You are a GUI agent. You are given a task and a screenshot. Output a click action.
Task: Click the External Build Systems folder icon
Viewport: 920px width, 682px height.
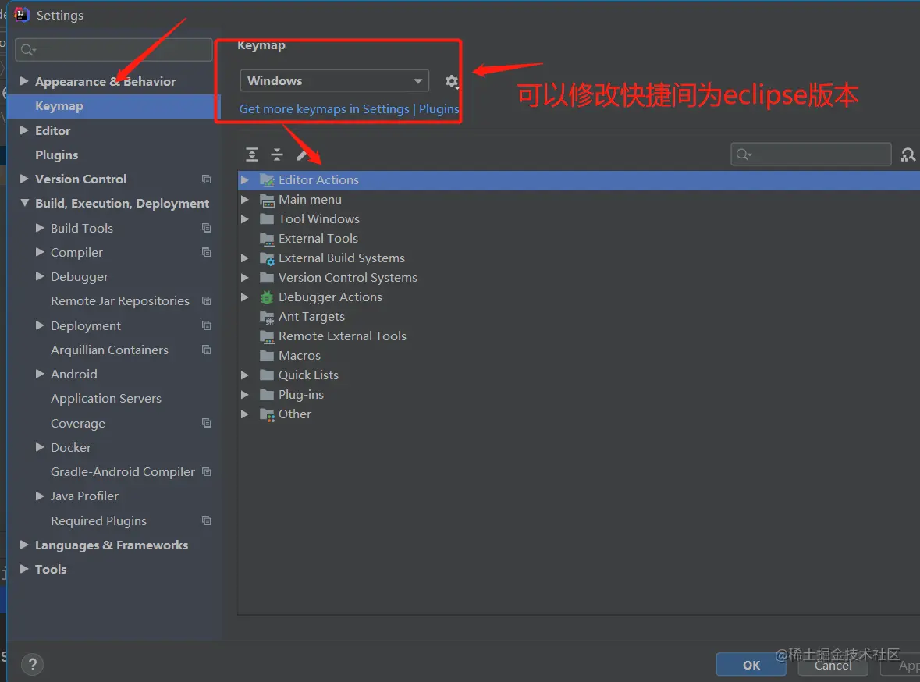click(x=267, y=258)
